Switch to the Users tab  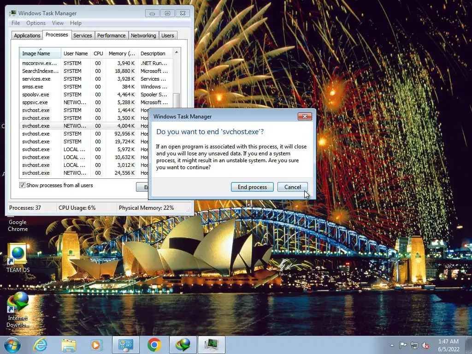(167, 35)
